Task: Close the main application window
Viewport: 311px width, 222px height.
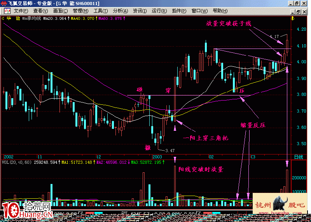Action: pos(304,3)
